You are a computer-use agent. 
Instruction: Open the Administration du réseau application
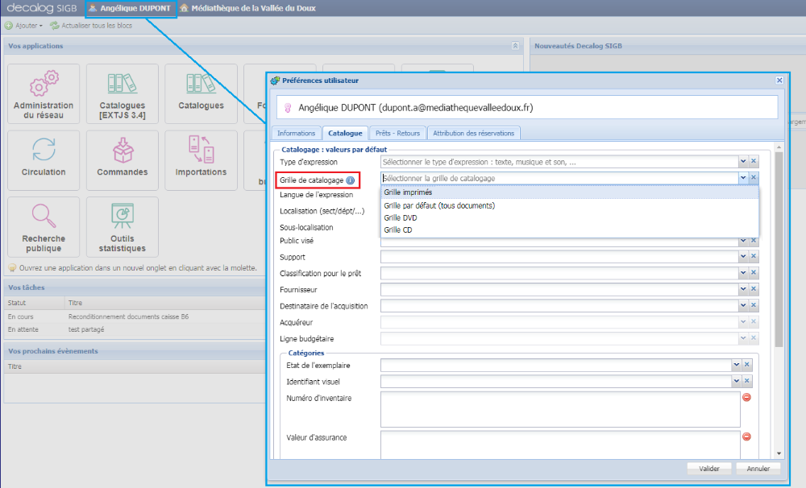pos(43,93)
